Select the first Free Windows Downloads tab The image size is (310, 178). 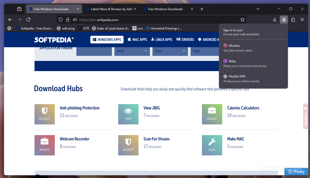point(54,9)
